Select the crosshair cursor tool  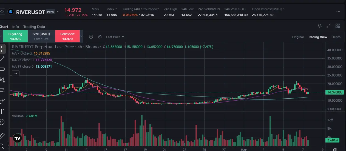(x=2, y=49)
